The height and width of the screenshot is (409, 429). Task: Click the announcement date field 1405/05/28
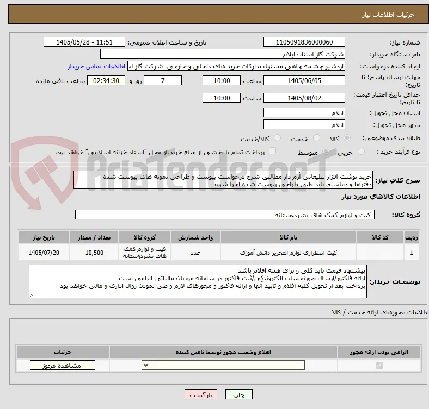[84, 42]
